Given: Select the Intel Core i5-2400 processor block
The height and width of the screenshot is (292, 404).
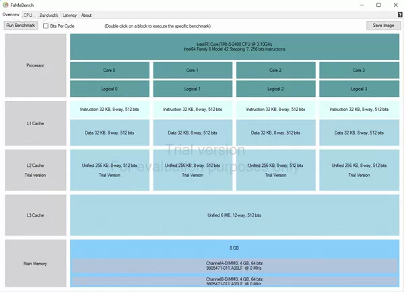Looking at the screenshot, I should tap(236, 46).
